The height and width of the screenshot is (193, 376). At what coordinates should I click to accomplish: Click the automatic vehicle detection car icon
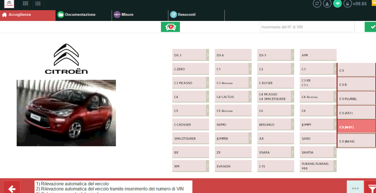click(170, 27)
